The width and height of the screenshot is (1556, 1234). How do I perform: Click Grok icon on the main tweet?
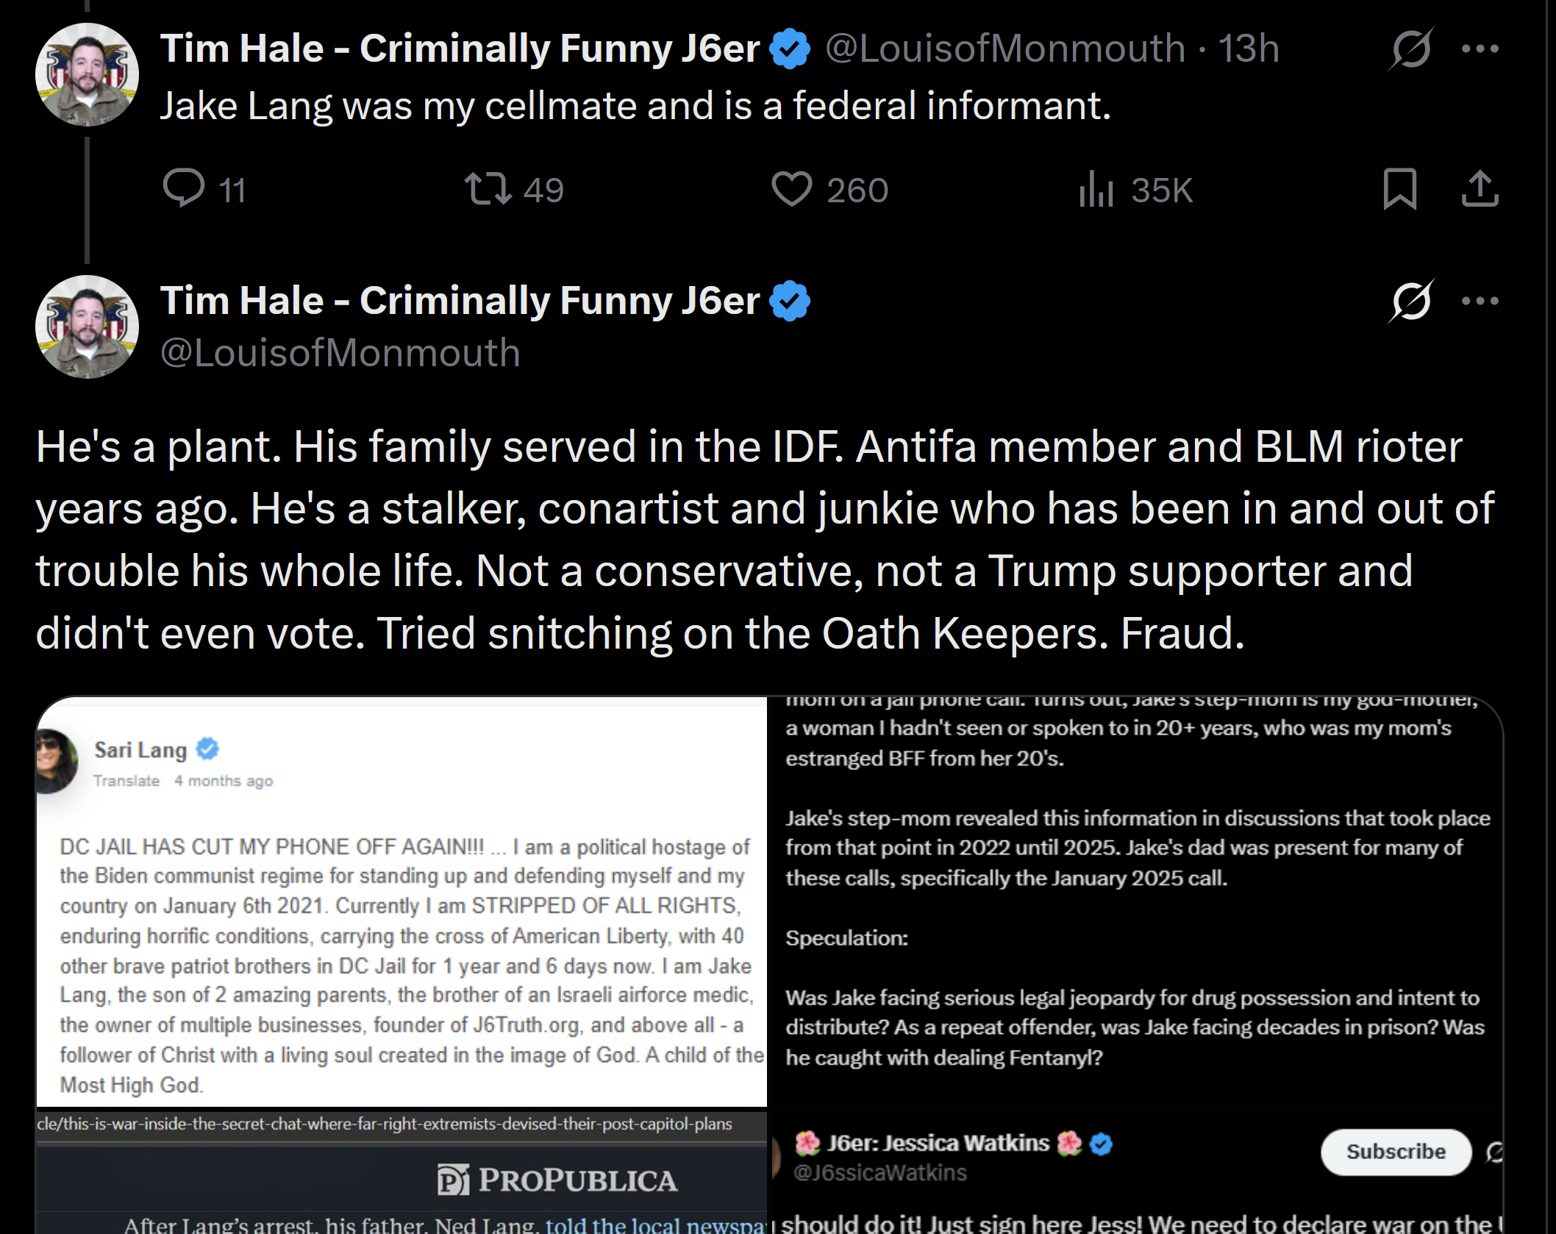click(x=1411, y=301)
